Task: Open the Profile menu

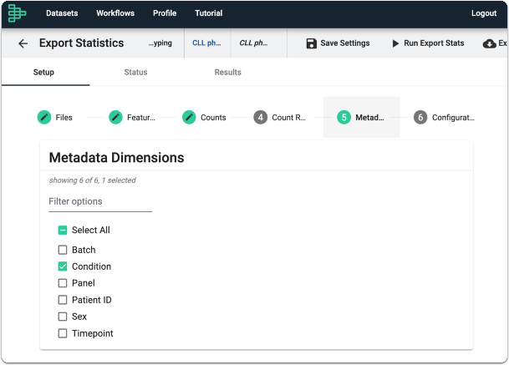Action: (165, 13)
